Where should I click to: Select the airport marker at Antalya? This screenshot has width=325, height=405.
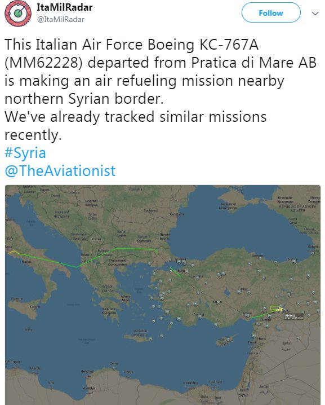pyautogui.click(x=201, y=317)
